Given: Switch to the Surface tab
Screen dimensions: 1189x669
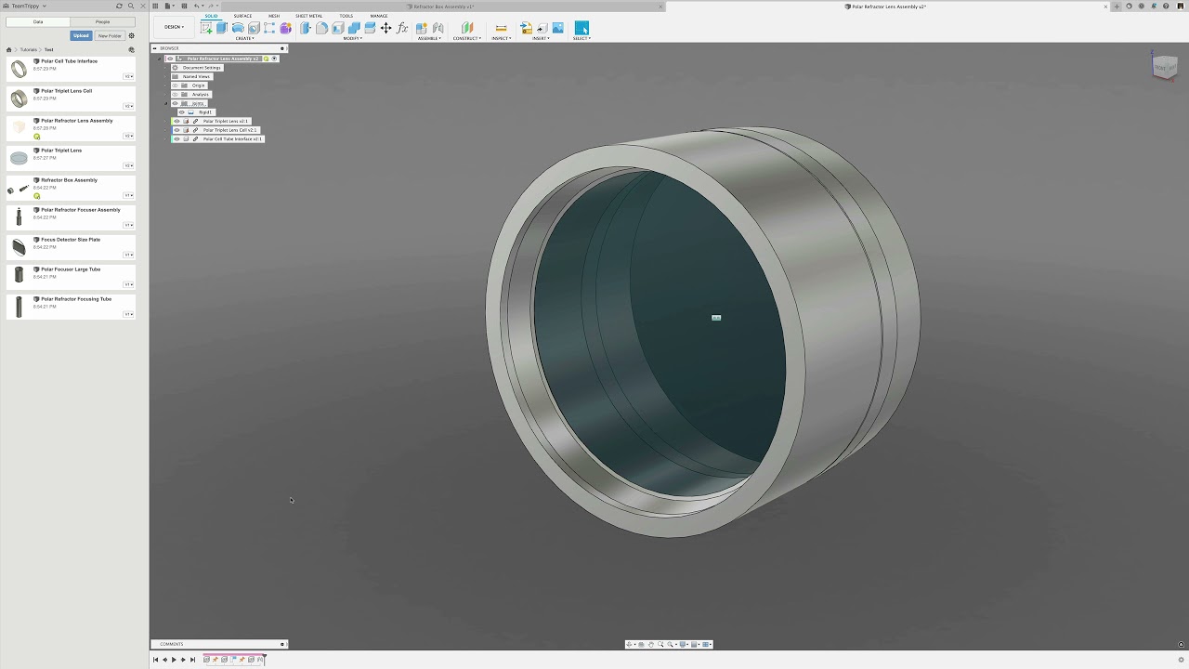Looking at the screenshot, I should (x=242, y=16).
